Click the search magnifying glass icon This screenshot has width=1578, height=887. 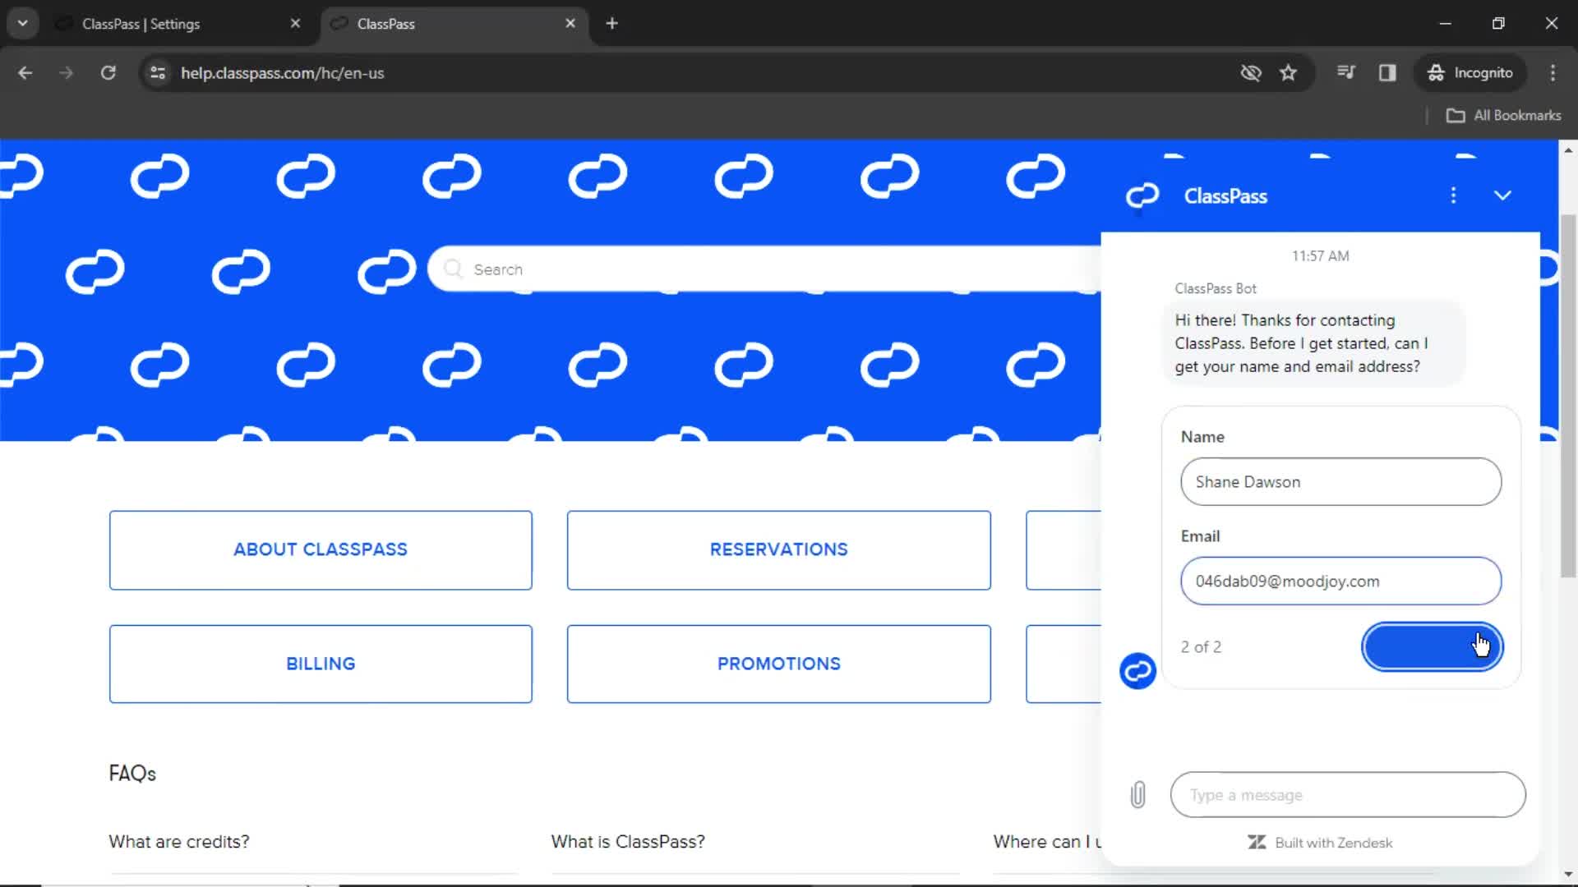(x=453, y=269)
